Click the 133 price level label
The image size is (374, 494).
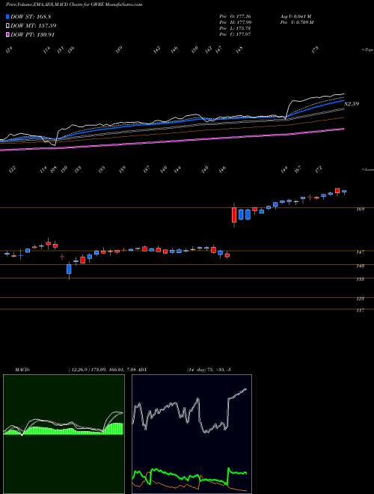tap(361, 279)
